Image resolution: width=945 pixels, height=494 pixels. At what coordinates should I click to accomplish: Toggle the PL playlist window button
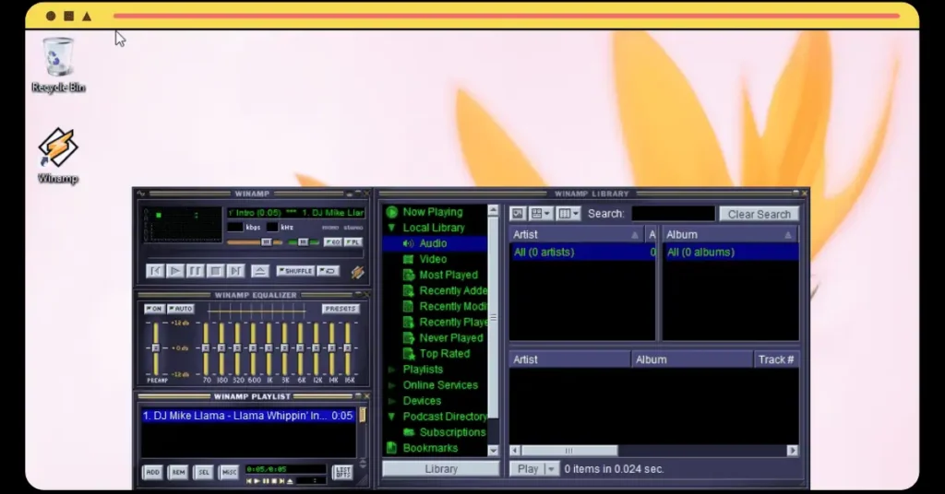pos(353,241)
